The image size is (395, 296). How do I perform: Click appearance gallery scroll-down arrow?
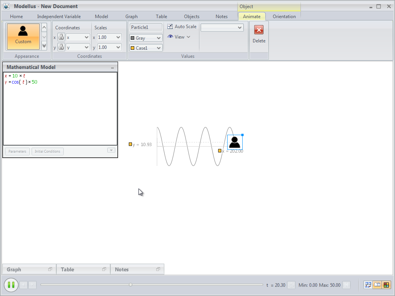(44, 37)
